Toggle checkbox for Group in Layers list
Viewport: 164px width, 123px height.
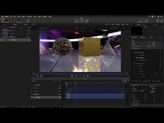coord(1,37)
